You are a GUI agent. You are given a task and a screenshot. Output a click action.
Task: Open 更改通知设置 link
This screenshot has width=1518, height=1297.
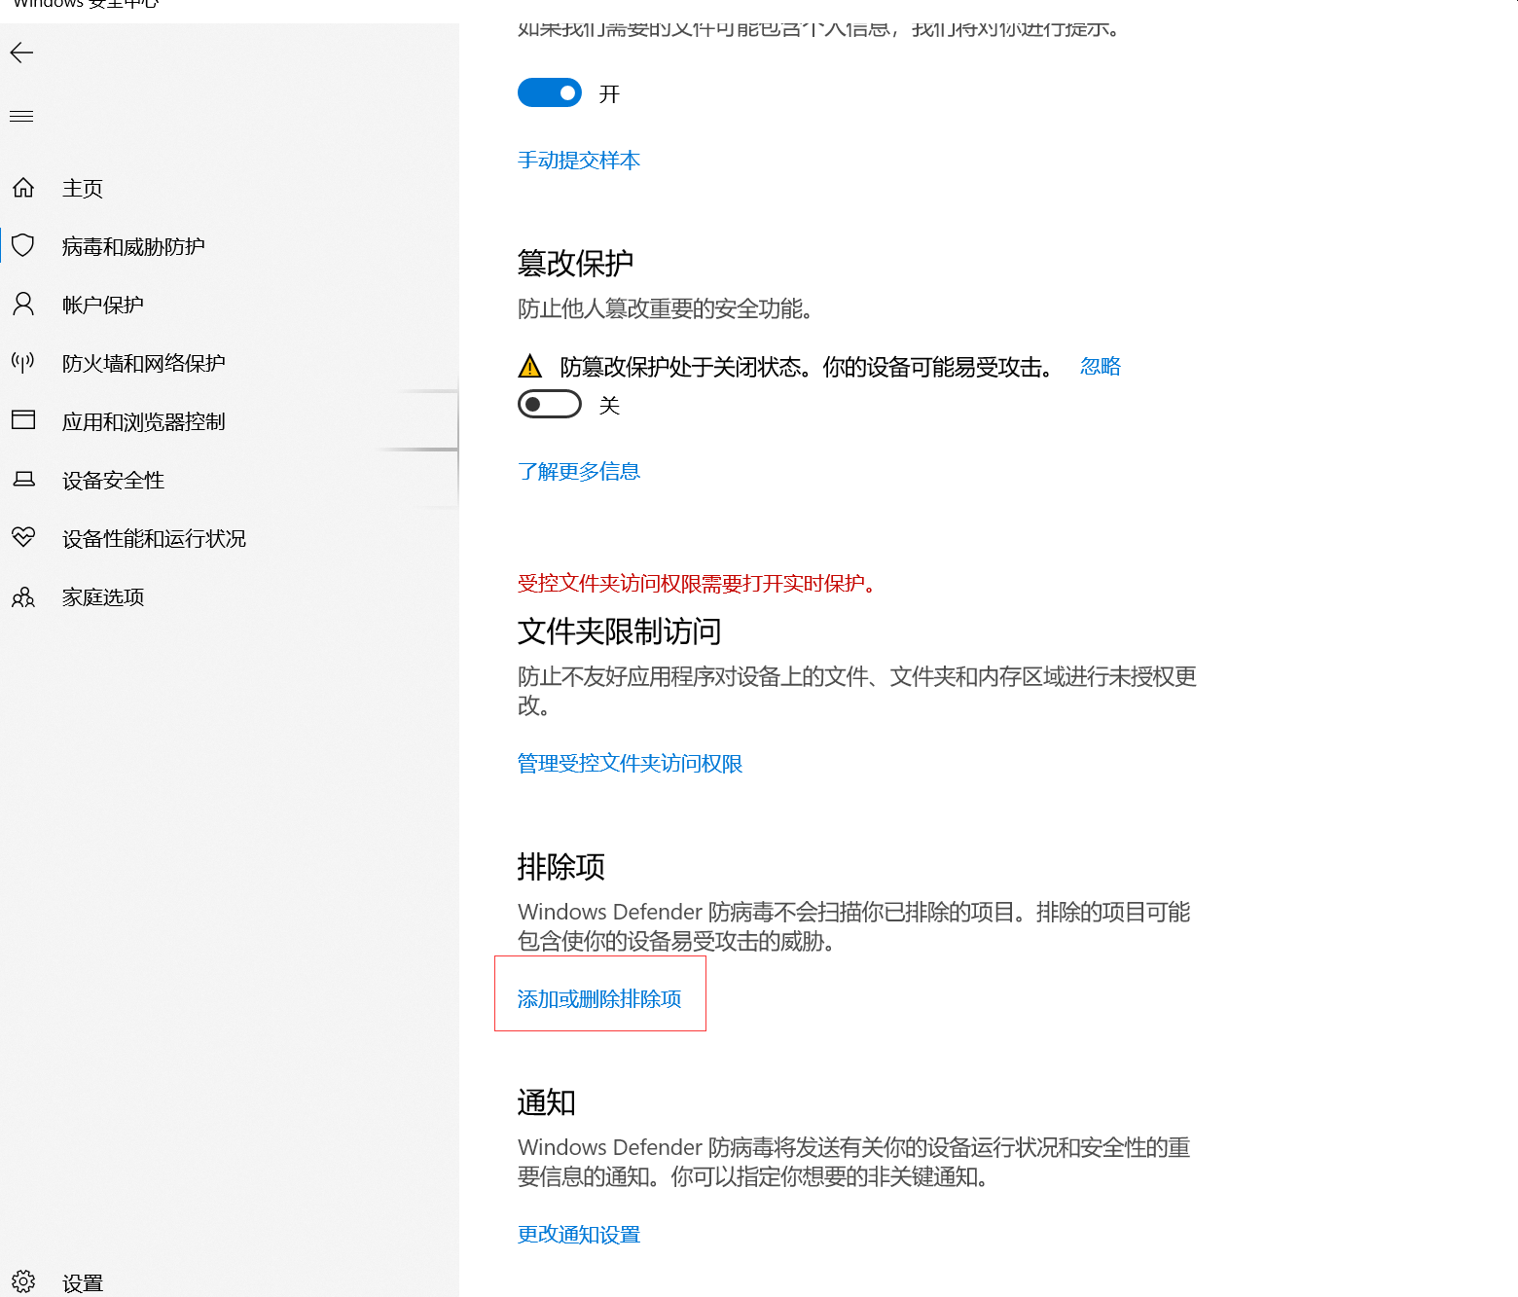pos(579,1235)
